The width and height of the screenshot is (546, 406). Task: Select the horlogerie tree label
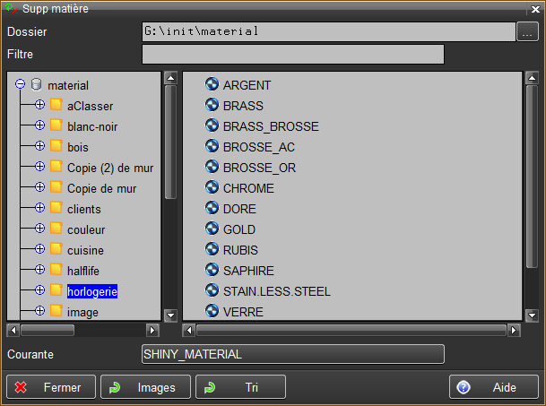92,291
